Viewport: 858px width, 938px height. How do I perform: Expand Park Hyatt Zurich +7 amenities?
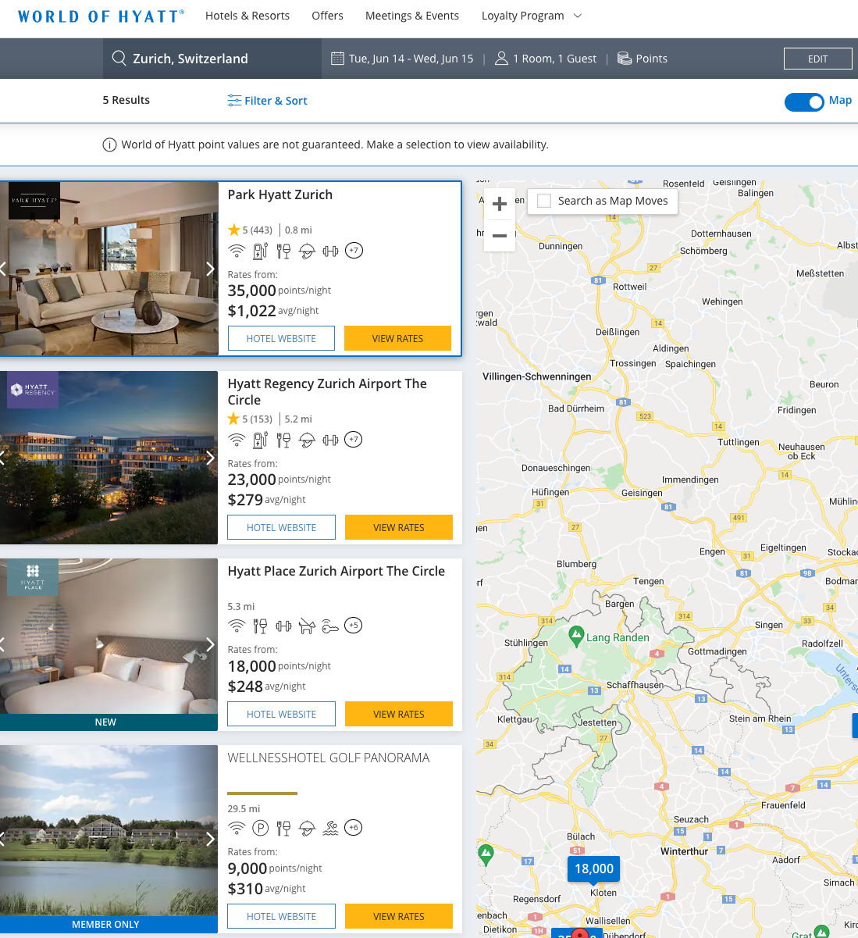click(354, 251)
